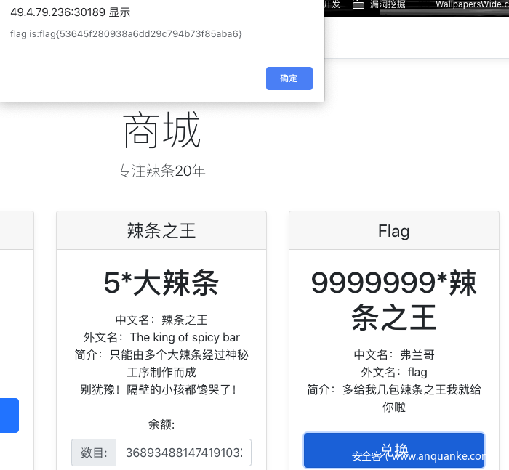Click the flag text in the alert
509x470 pixels.
[x=126, y=34]
